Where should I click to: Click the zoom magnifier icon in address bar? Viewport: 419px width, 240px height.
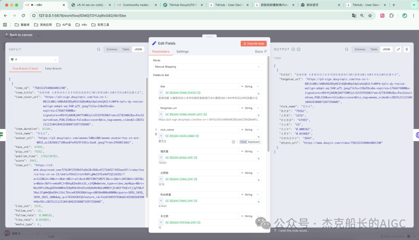pos(362,16)
